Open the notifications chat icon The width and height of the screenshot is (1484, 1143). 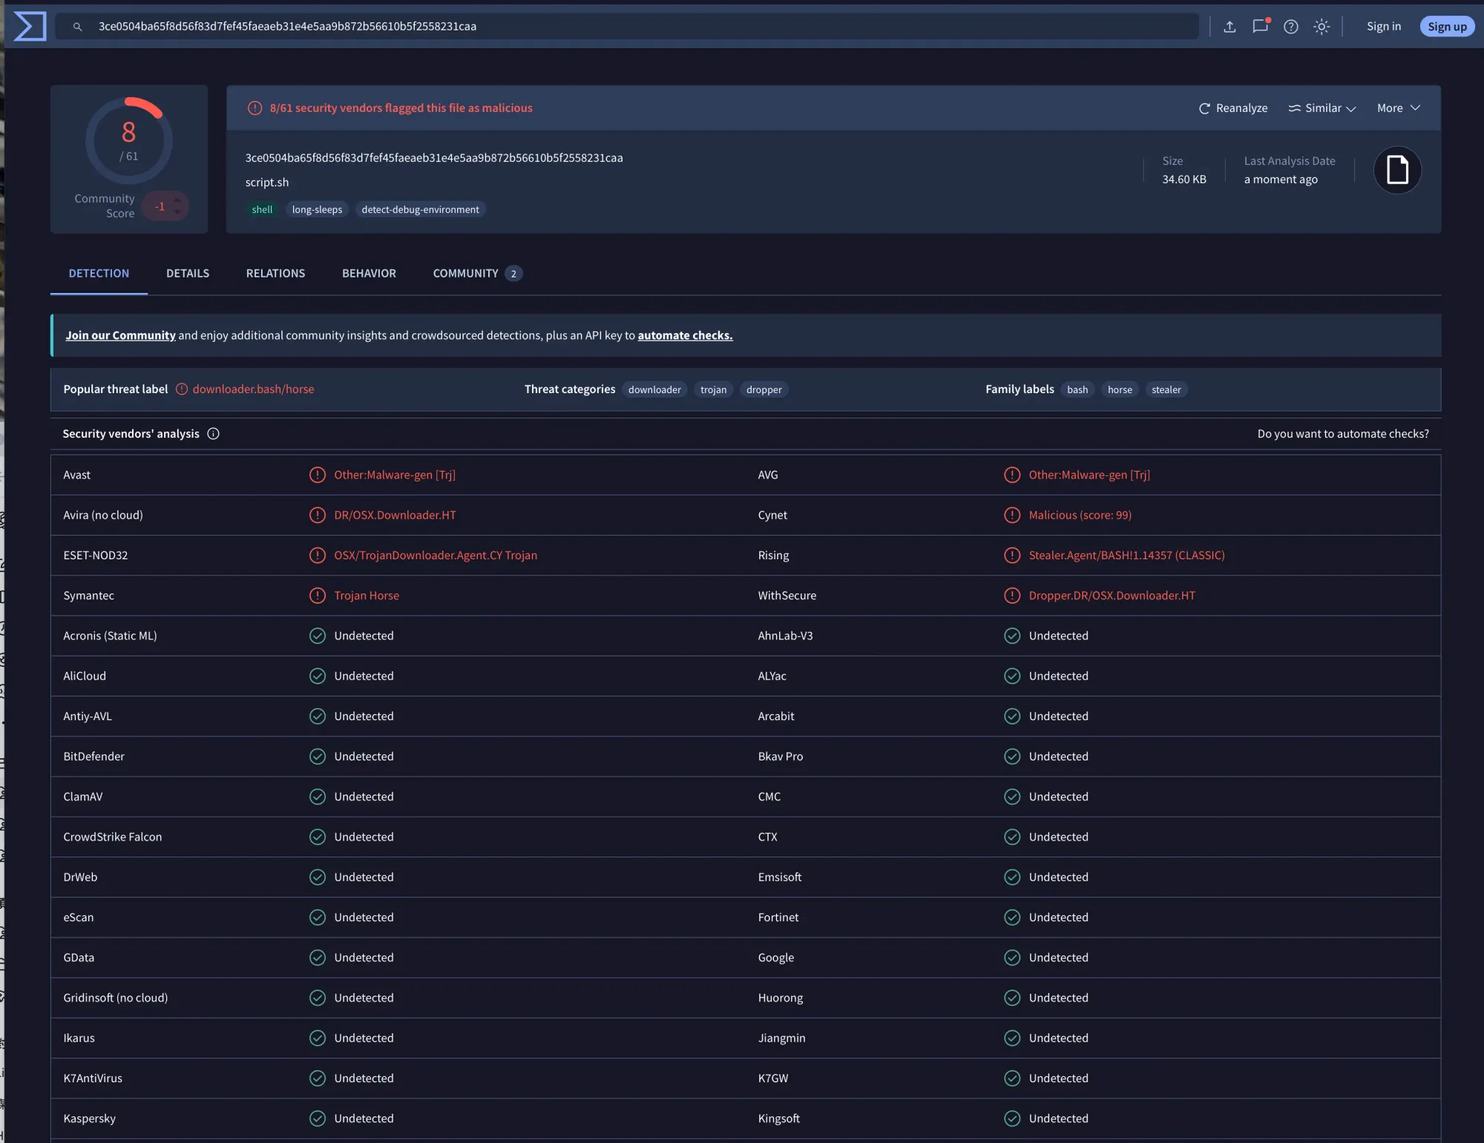coord(1261,26)
